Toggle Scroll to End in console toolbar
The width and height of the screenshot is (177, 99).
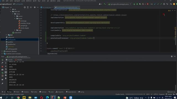coord(6,72)
